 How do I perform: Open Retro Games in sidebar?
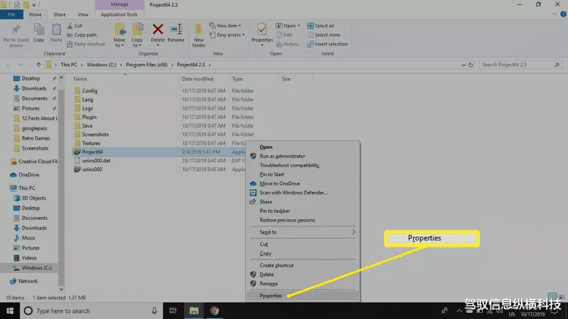click(x=36, y=138)
